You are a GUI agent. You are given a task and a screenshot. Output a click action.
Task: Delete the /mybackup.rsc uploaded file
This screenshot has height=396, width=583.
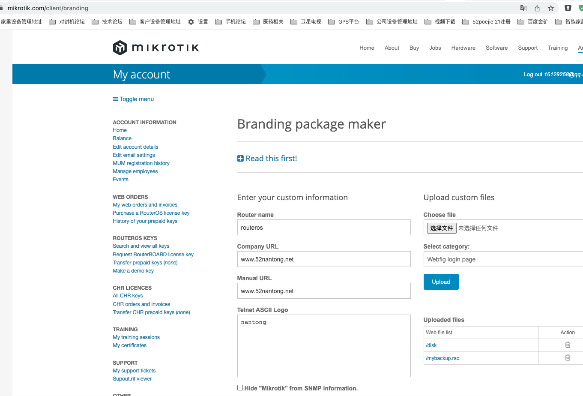tap(568, 357)
